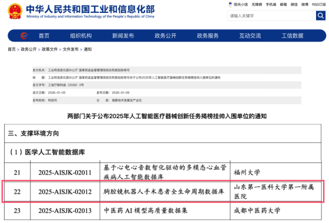Open the 政务公开 nav menu item
This screenshot has height=223, width=329.
click(166, 36)
